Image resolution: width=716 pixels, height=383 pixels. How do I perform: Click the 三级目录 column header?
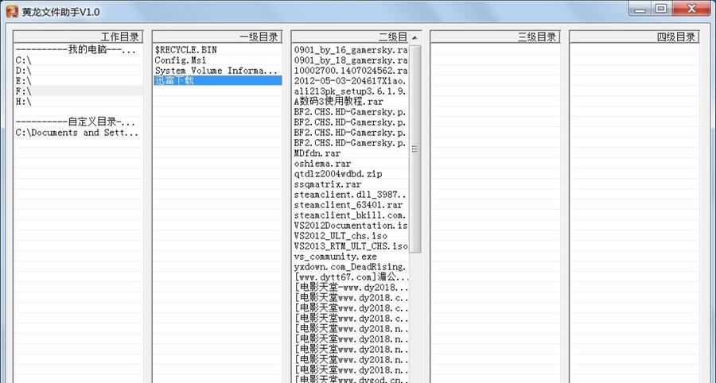tap(496, 37)
